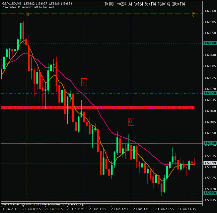This screenshot has height=213, width=217.
Task: Click the 23 Jun 11:15 time label
Action: coord(76,209)
